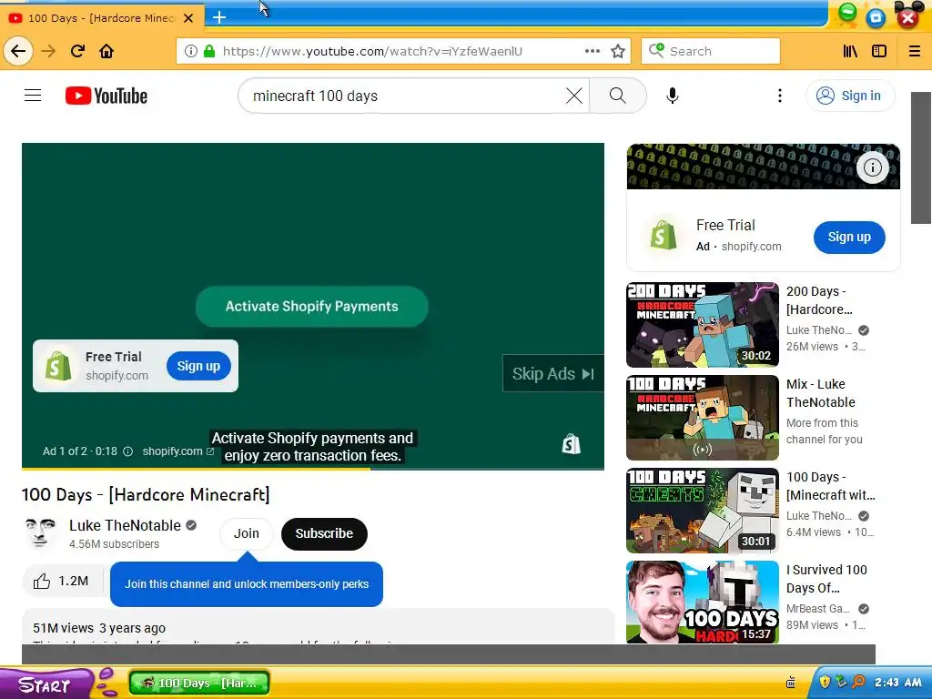Viewport: 932px width, 699px height.
Task: Select the 100 Days Hardcore Minecraft tab
Action: [101, 18]
